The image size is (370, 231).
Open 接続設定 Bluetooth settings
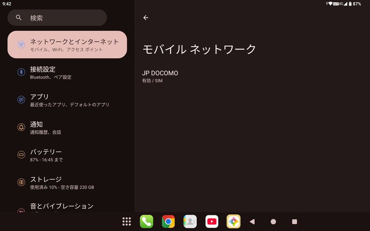pyautogui.click(x=67, y=73)
